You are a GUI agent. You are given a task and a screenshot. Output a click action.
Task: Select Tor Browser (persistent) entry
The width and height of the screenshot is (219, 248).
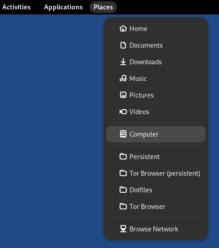coord(156,173)
